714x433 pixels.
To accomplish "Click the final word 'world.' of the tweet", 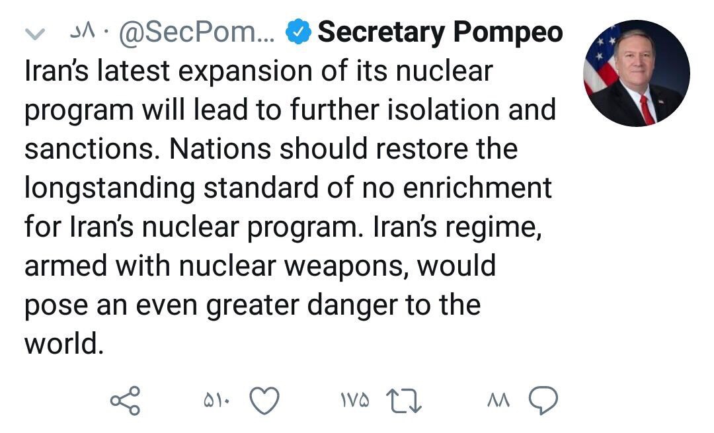I will [x=64, y=344].
